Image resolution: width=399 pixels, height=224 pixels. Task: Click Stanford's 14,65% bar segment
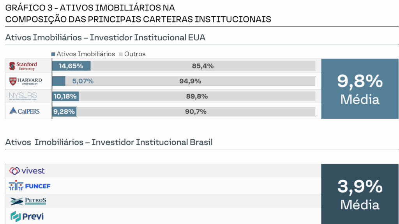point(71,66)
